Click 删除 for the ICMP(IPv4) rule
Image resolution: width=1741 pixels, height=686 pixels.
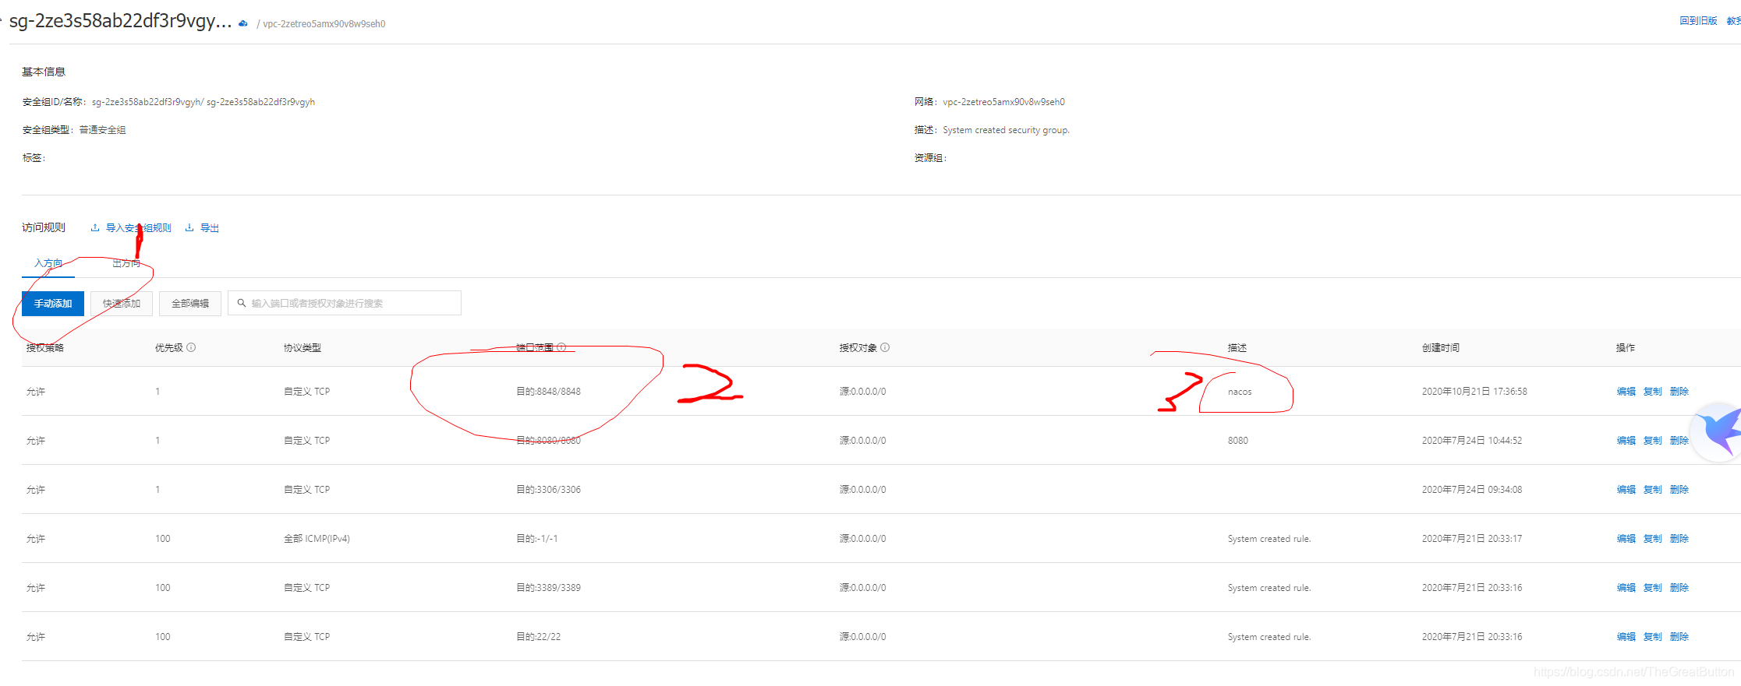1679,539
